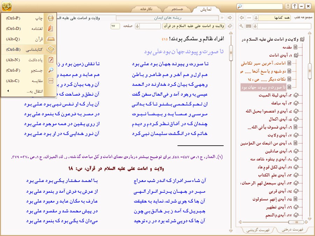Open the انتقال به... submenu
The width and height of the screenshot is (315, 236).
tap(29, 91)
